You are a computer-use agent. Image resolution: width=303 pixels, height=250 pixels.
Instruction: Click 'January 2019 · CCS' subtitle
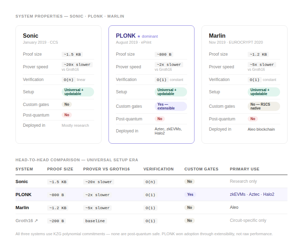point(41,42)
